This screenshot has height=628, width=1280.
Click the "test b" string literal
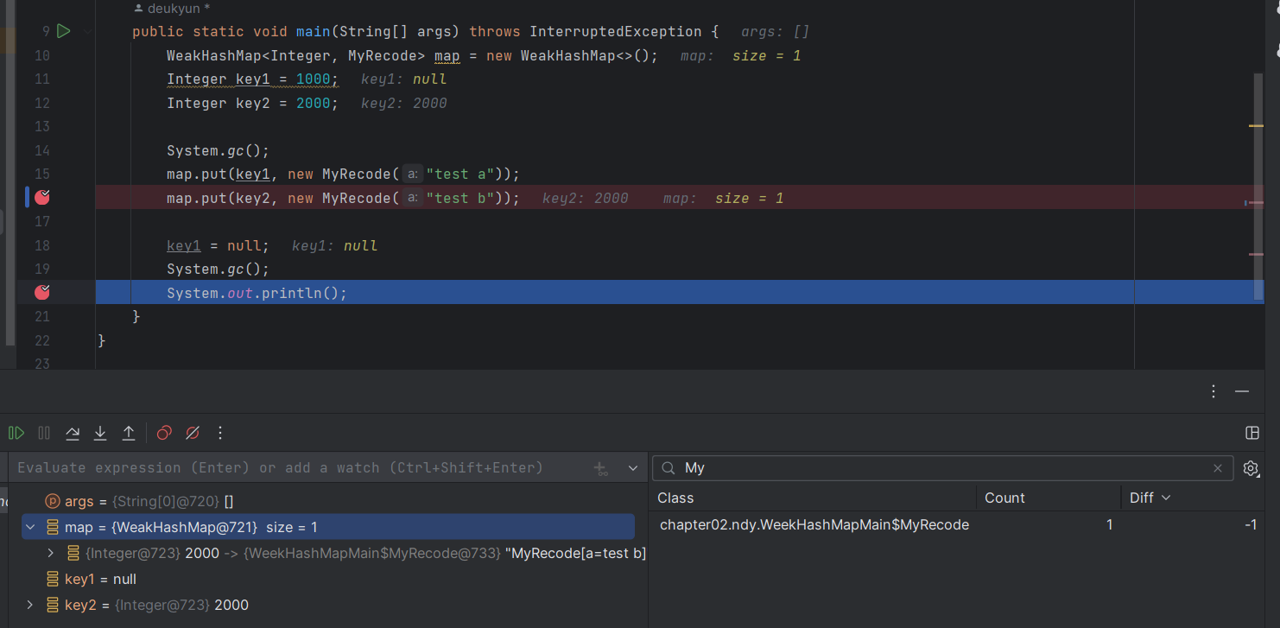(459, 198)
